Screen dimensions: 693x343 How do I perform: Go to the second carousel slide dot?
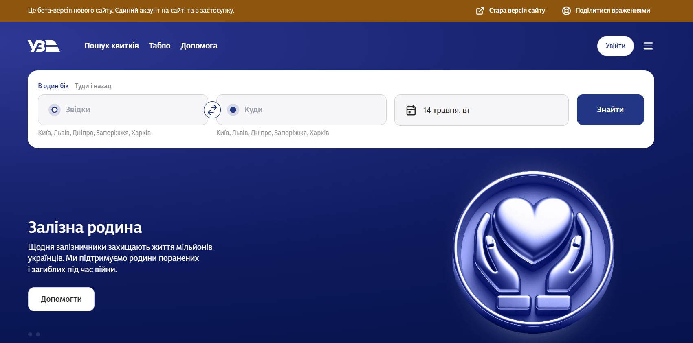click(x=38, y=334)
